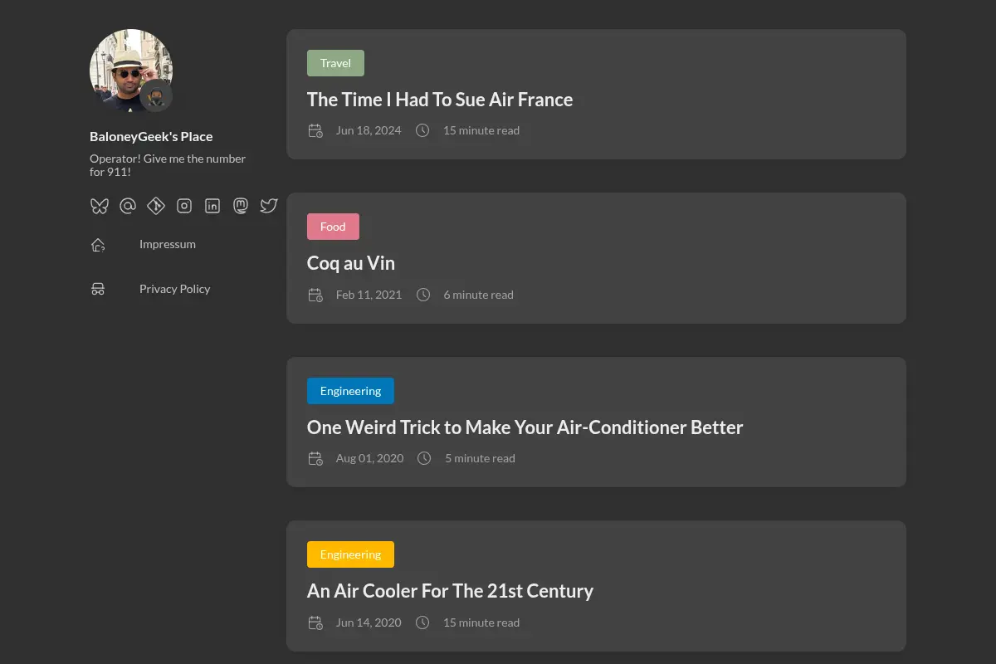Select the blue Engineering category tag
Image resolution: width=996 pixels, height=664 pixels.
pos(350,391)
